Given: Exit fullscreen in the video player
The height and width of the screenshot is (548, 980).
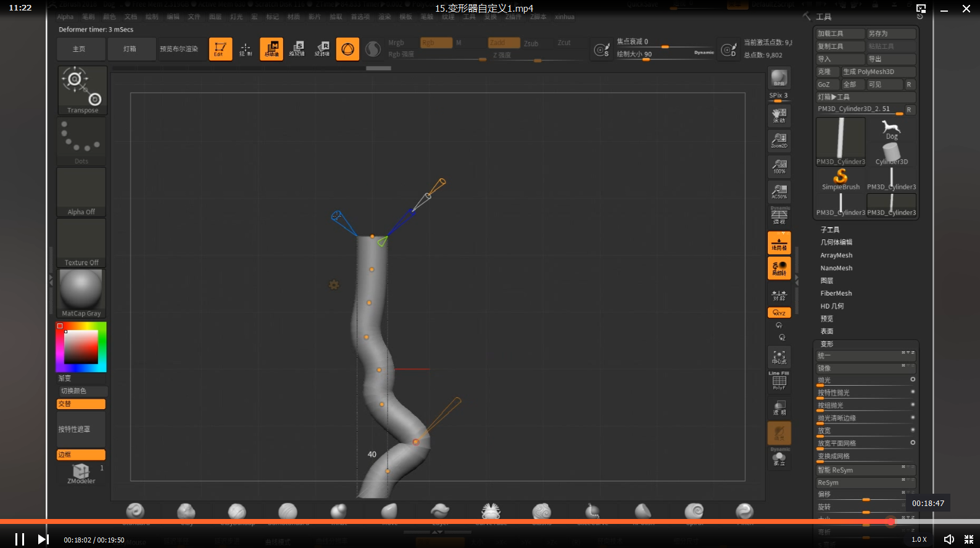Looking at the screenshot, I should (x=969, y=539).
